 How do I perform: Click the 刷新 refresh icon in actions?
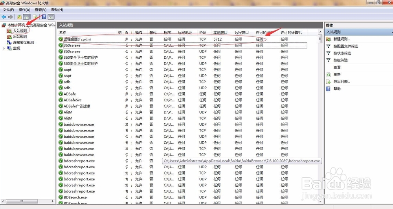pyautogui.click(x=328, y=75)
